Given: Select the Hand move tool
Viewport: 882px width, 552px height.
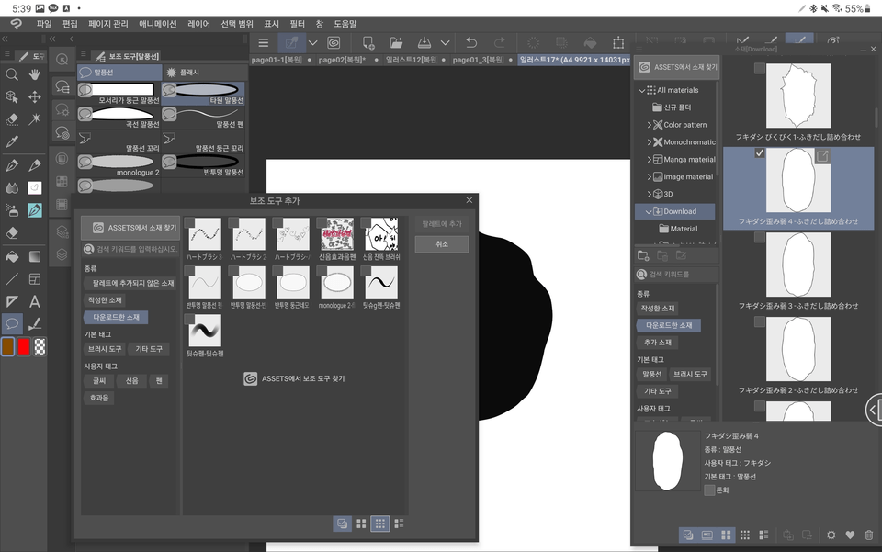Looking at the screenshot, I should [x=35, y=74].
